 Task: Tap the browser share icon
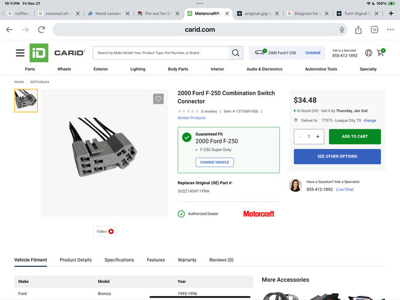pyautogui.click(x=358, y=30)
